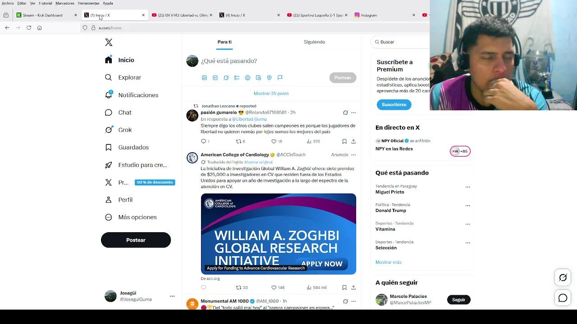Click the gray Postear composer button

(343, 77)
